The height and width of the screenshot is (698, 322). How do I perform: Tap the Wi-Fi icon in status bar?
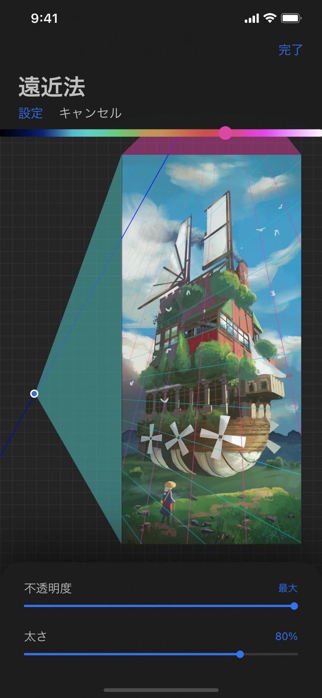(270, 19)
